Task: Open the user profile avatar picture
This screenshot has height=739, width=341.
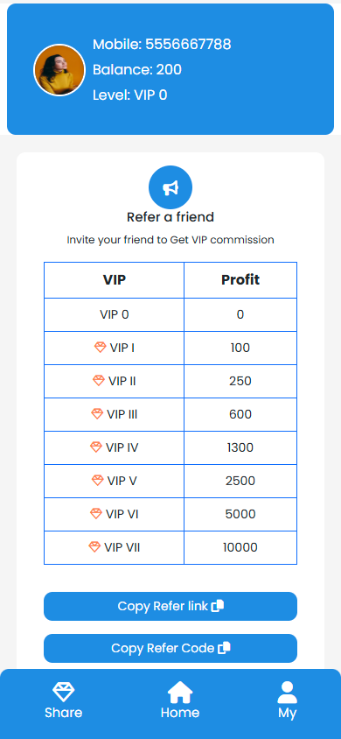Action: 59,70
